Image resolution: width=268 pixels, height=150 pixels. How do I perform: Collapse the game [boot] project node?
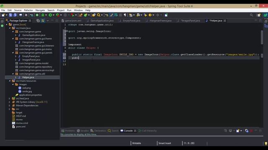point(7,25)
